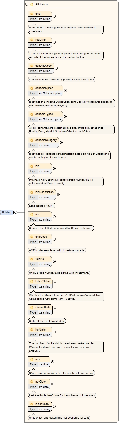
Task: Expand the schemeOption attribute plus icon
Action: click(65, 90)
